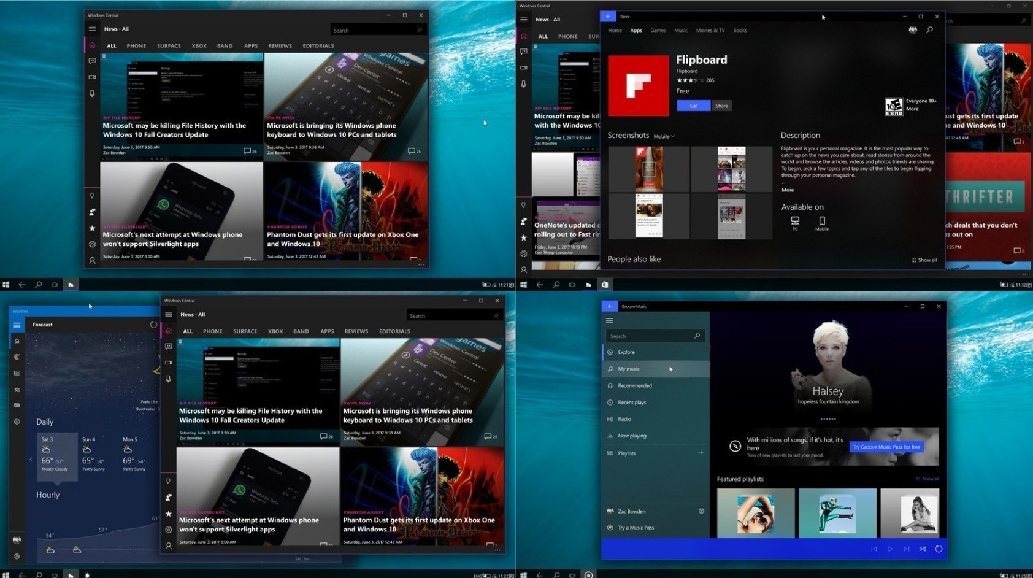Click lightbulb tips icon in top-left desktop's Windows Central
Image resolution: width=1033 pixels, height=578 pixels.
[x=92, y=196]
